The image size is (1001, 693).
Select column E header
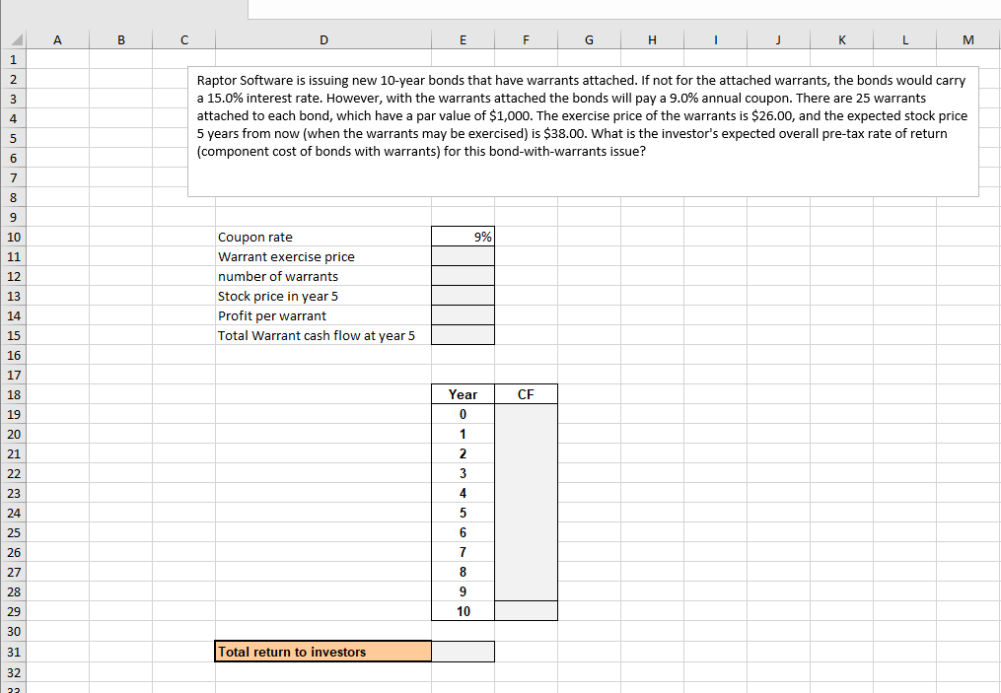pos(463,39)
